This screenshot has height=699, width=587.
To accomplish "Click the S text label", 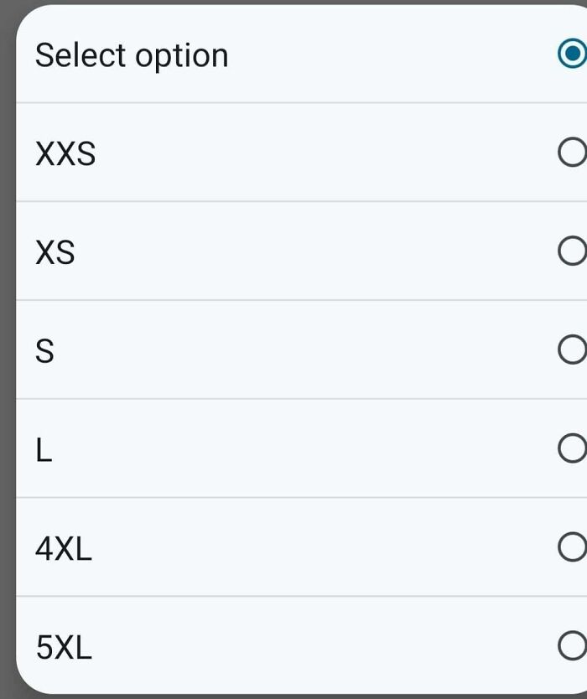I will [44, 350].
